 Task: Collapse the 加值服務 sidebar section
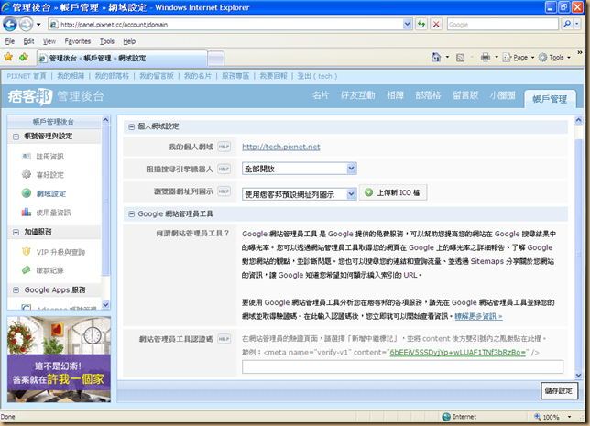pyautogui.click(x=16, y=232)
